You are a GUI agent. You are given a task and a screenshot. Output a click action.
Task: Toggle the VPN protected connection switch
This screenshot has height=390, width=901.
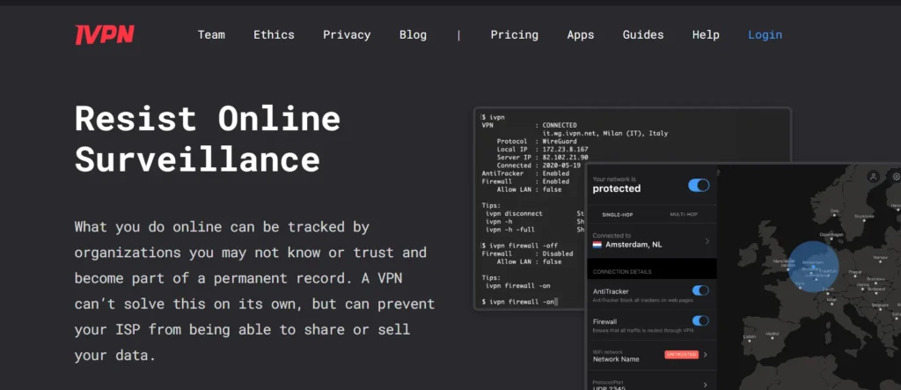699,185
